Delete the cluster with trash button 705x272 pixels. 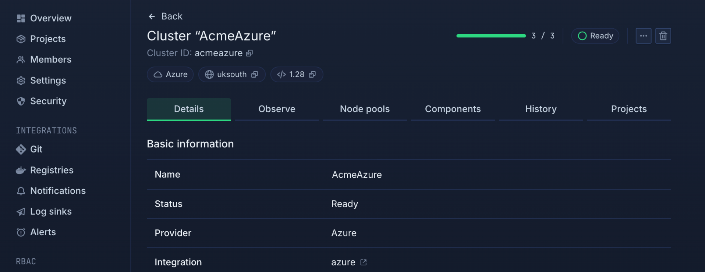(x=663, y=36)
